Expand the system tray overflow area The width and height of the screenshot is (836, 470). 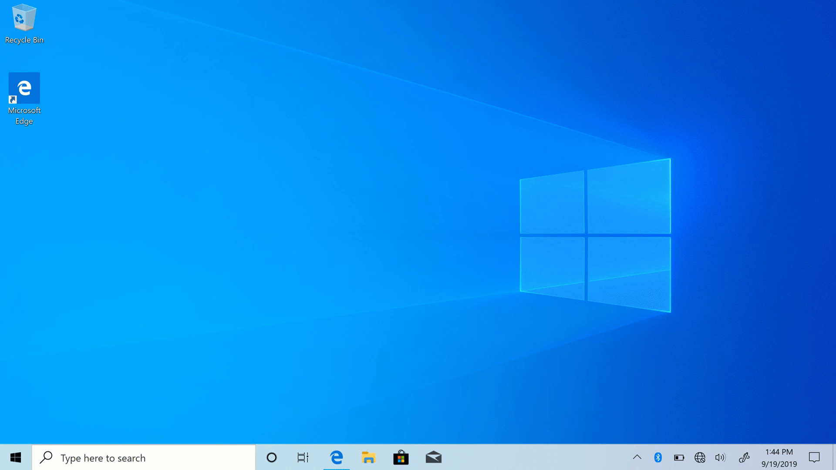click(637, 457)
